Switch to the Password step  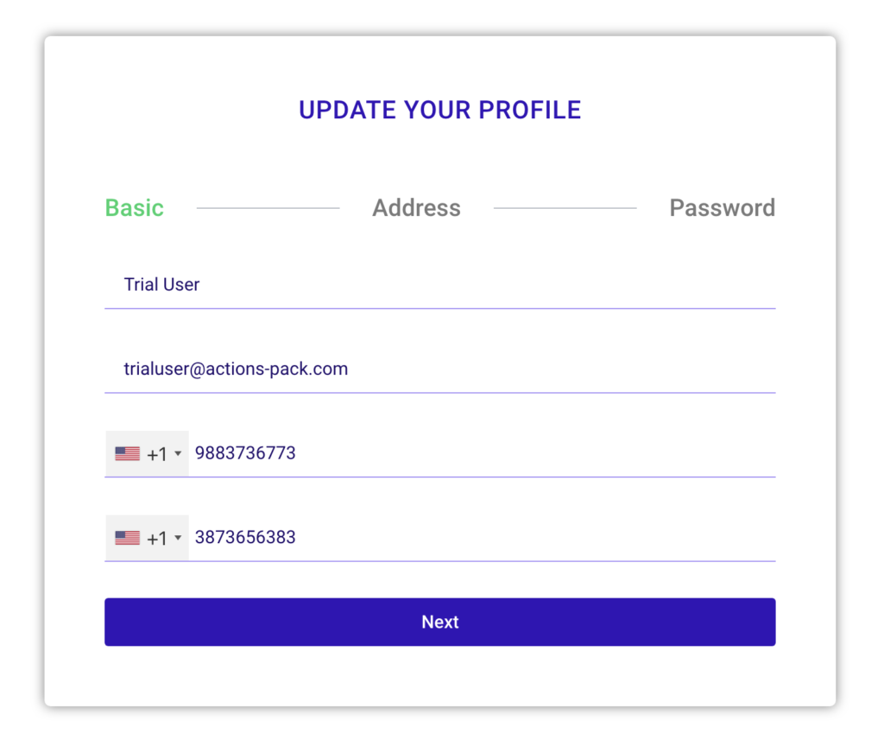pyautogui.click(x=723, y=208)
